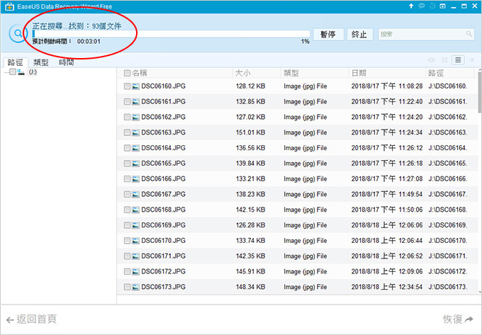
Task: Select file name DSC06164.JPG
Action: [163, 148]
